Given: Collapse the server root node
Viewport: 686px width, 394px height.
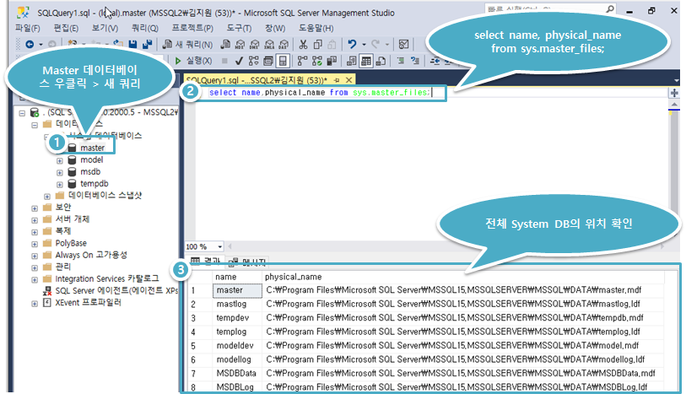Looking at the screenshot, I should tap(22, 113).
